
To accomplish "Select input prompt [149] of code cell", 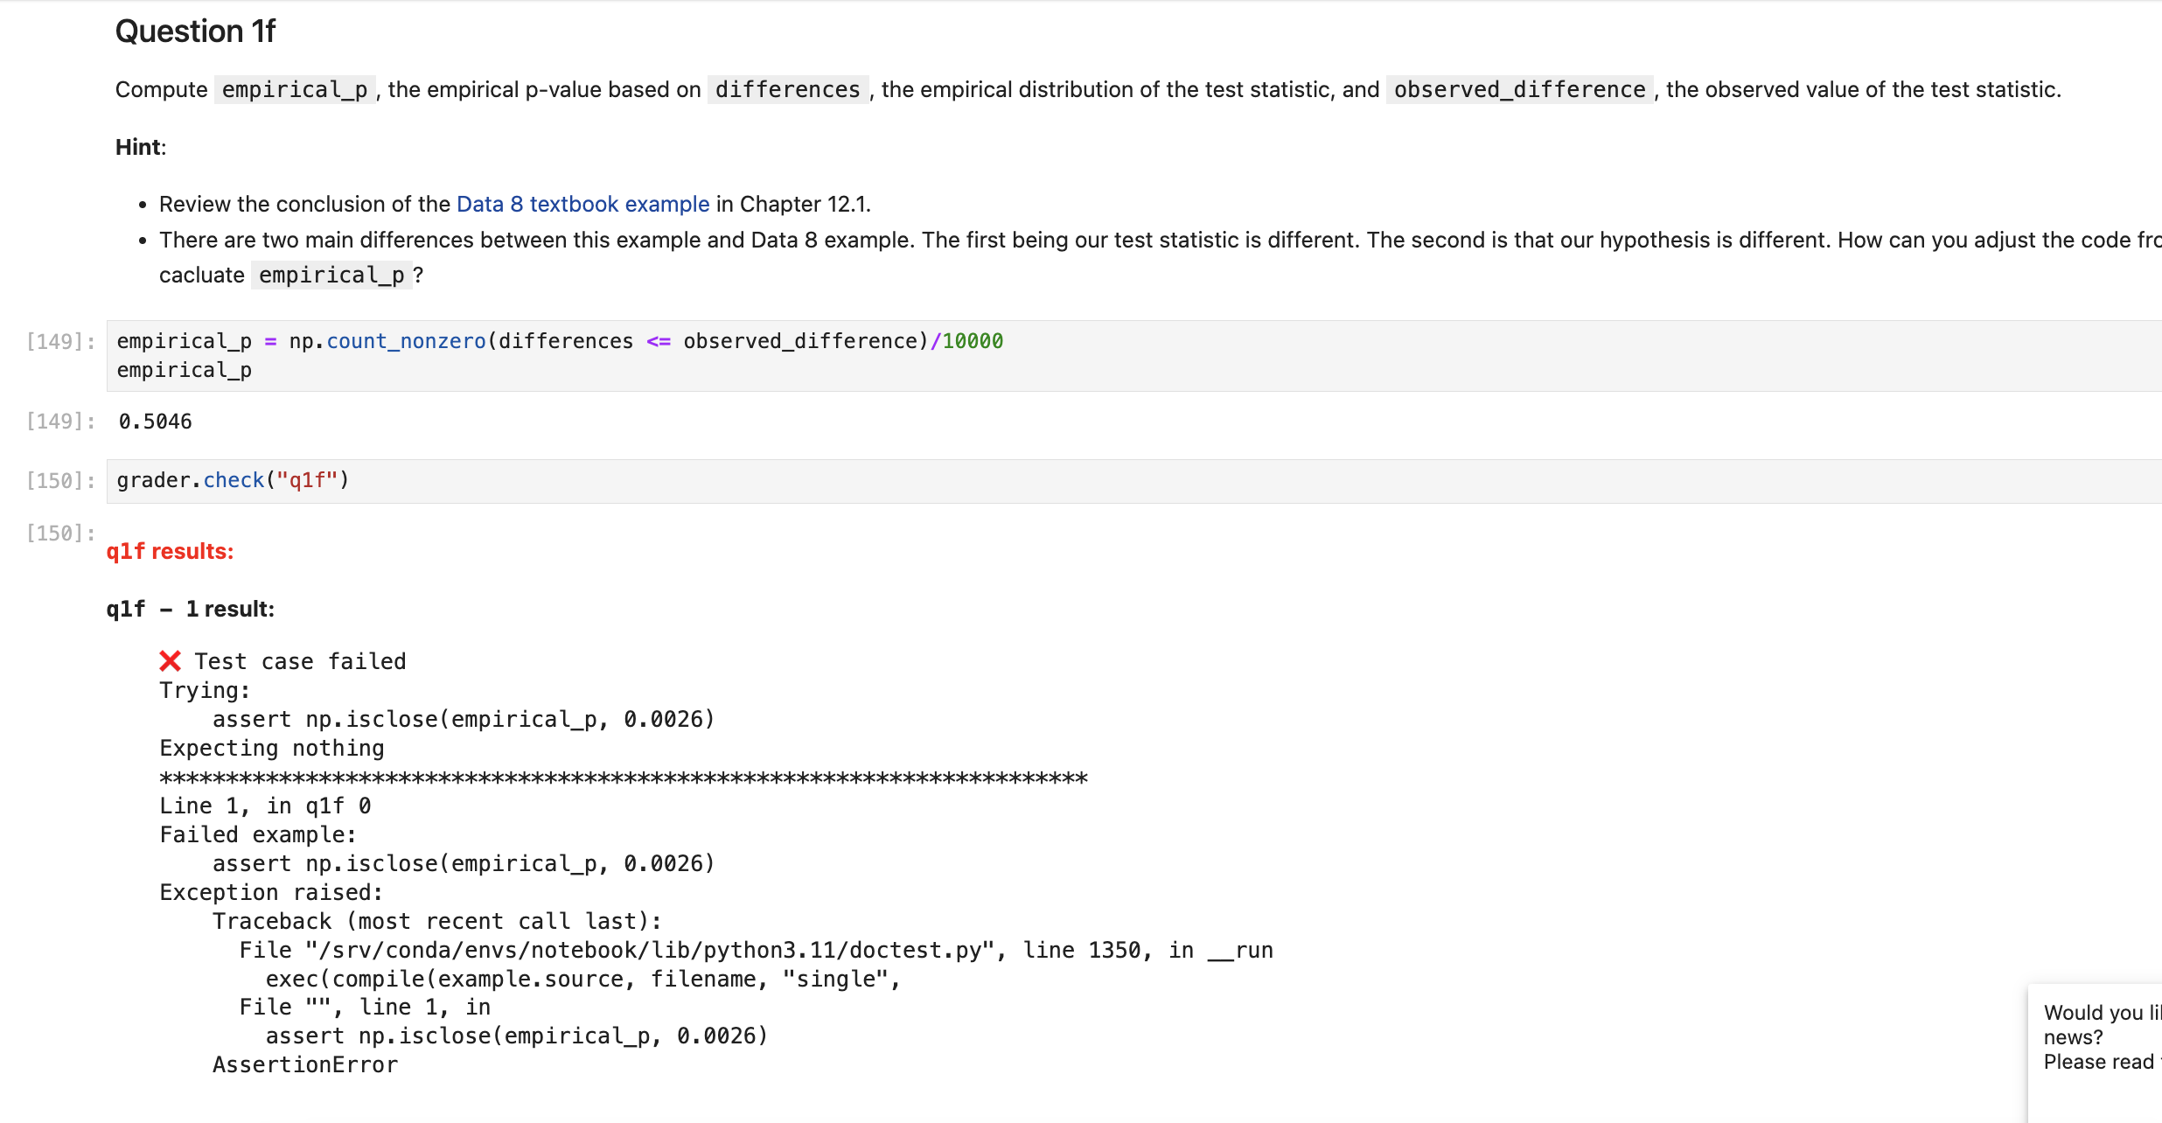I will 59,341.
